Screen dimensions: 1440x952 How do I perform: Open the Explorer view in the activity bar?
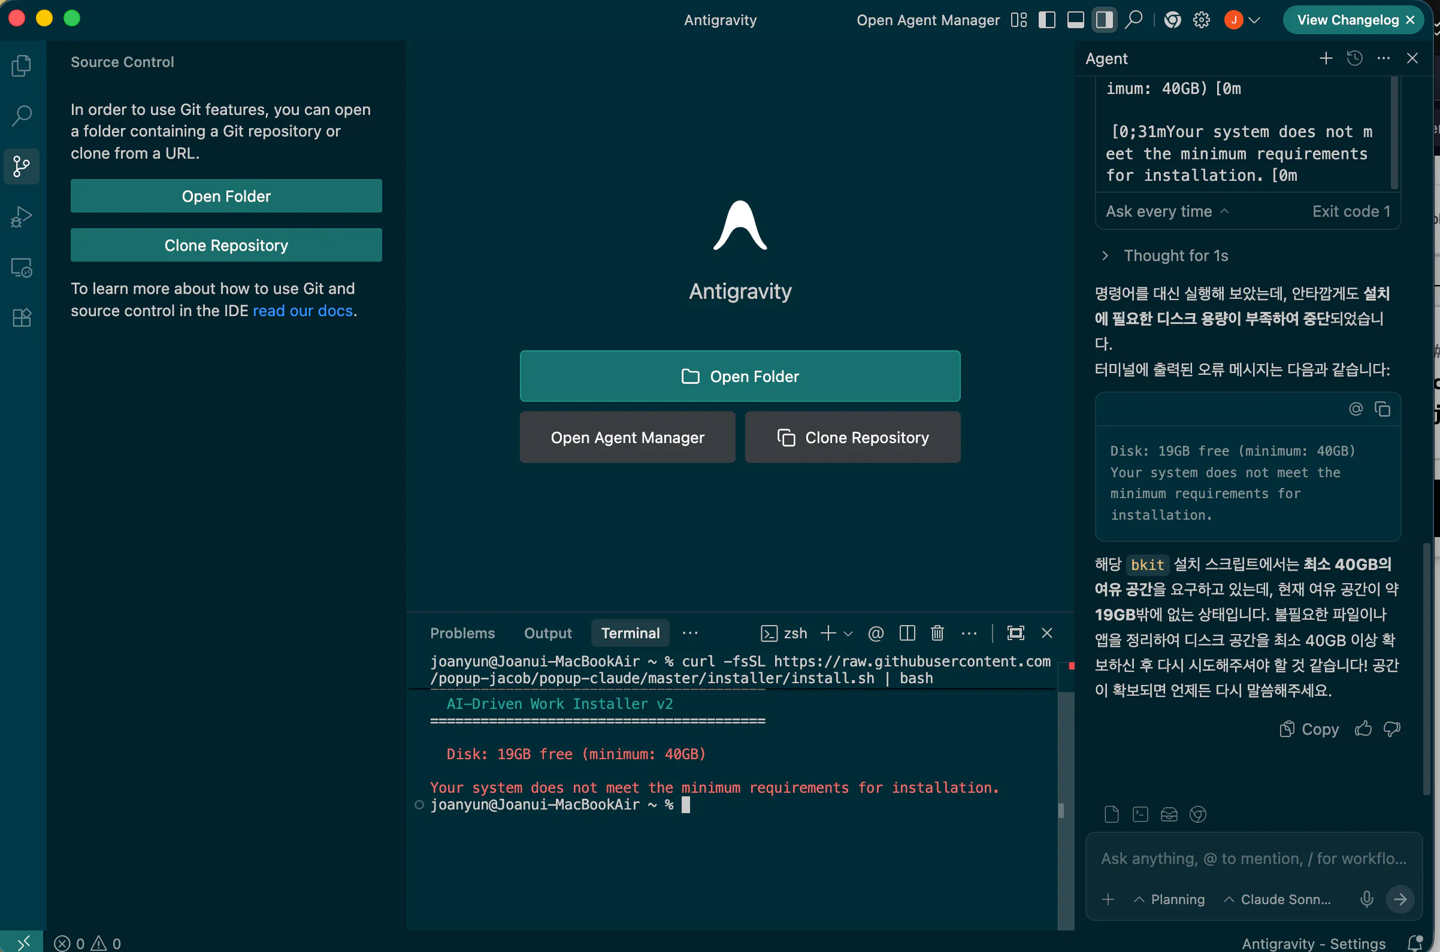point(22,66)
